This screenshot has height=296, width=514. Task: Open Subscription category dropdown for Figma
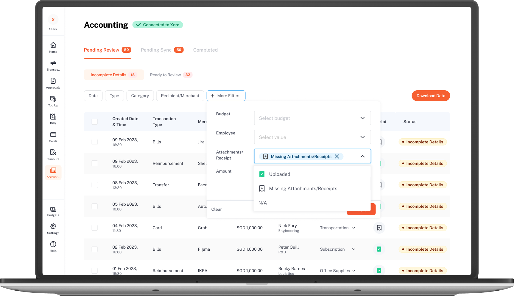point(338,249)
